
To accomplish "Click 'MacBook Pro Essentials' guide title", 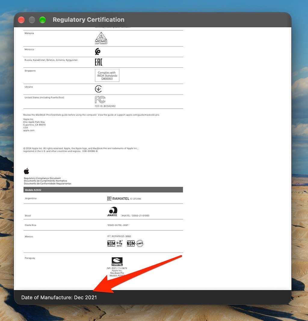I will click(48, 115).
